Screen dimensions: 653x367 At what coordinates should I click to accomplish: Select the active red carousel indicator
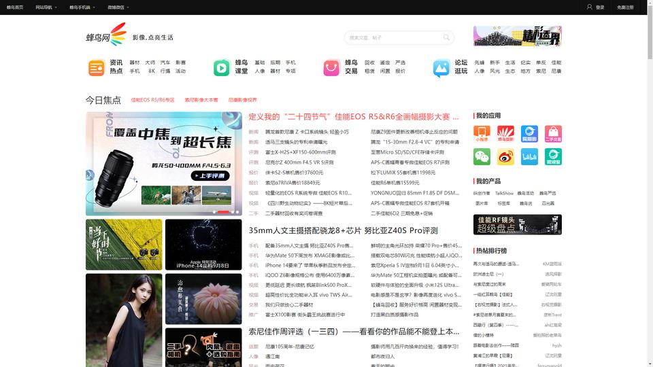223,212
